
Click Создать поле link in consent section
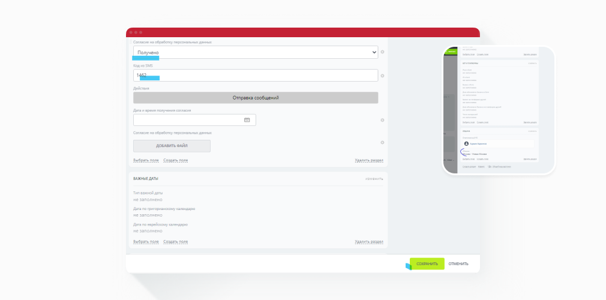point(175,160)
